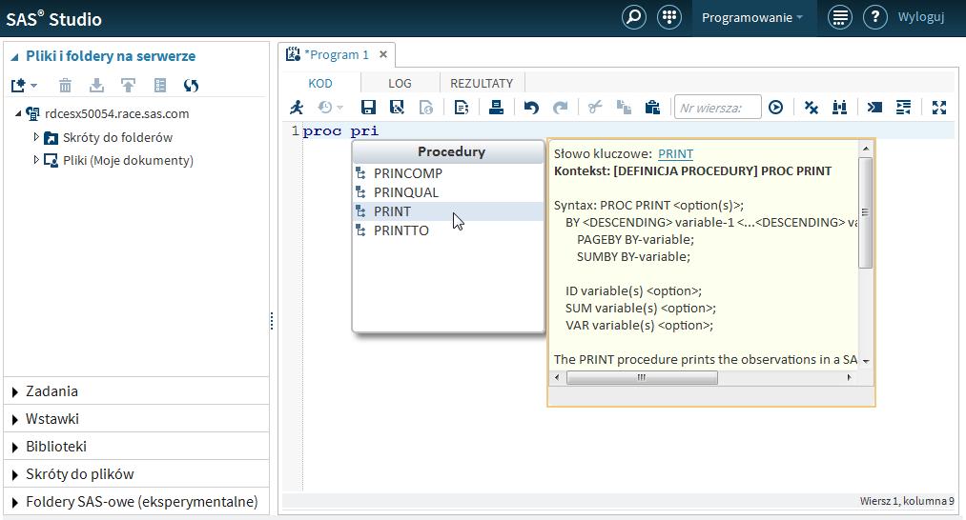Viewport: 966px width, 520px height.
Task: Click the copy icon in toolbar
Action: [x=624, y=108]
